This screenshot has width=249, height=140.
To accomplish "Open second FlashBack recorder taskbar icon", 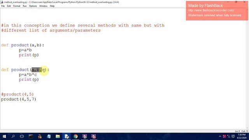I will (x=93, y=136).
